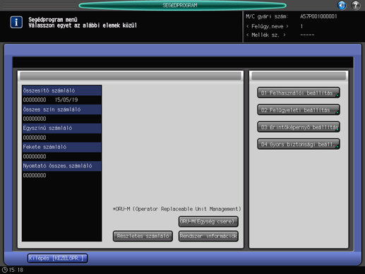Click the M/C gyári szám label

[267, 16]
